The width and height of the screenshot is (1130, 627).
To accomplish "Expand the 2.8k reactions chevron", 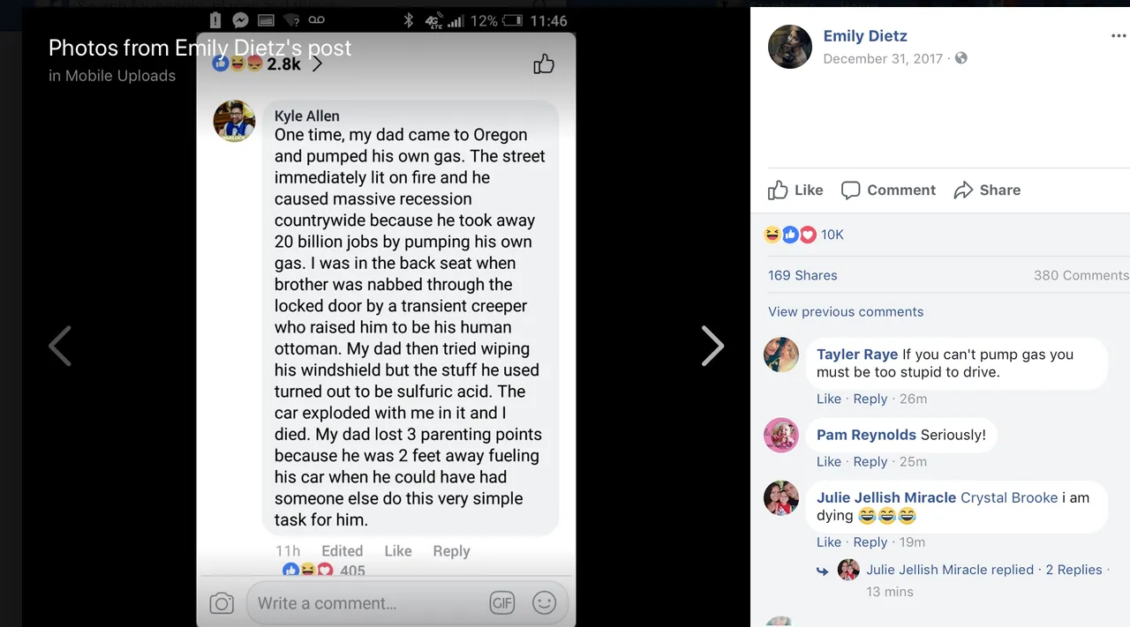I will [x=317, y=64].
